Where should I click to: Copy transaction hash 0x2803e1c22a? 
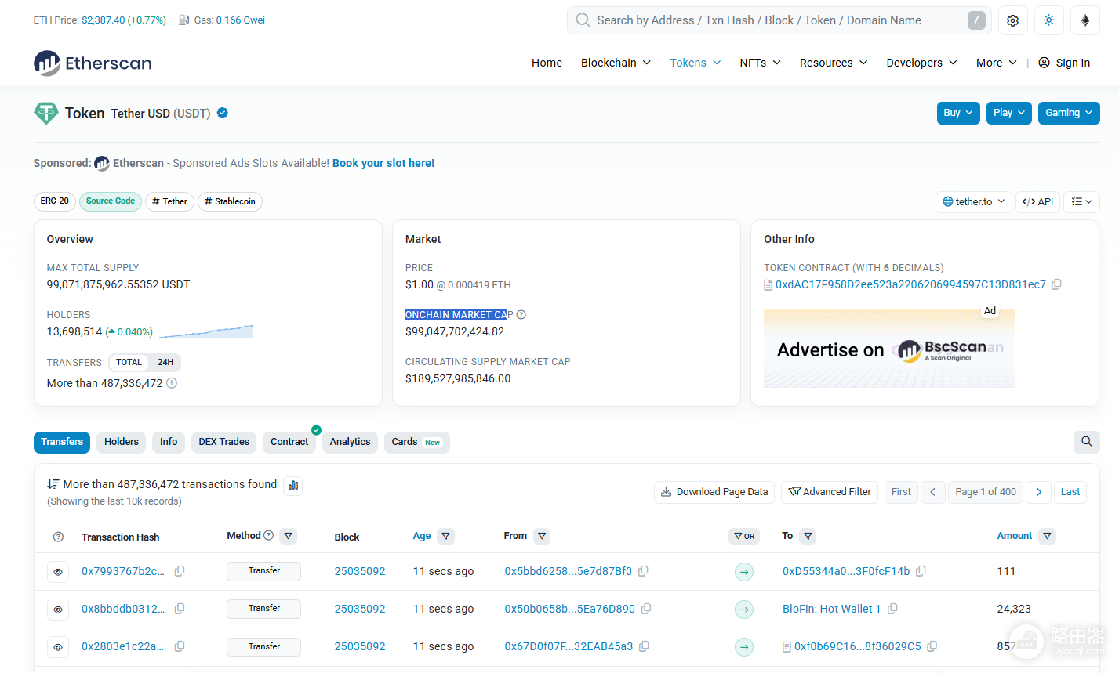(x=180, y=646)
